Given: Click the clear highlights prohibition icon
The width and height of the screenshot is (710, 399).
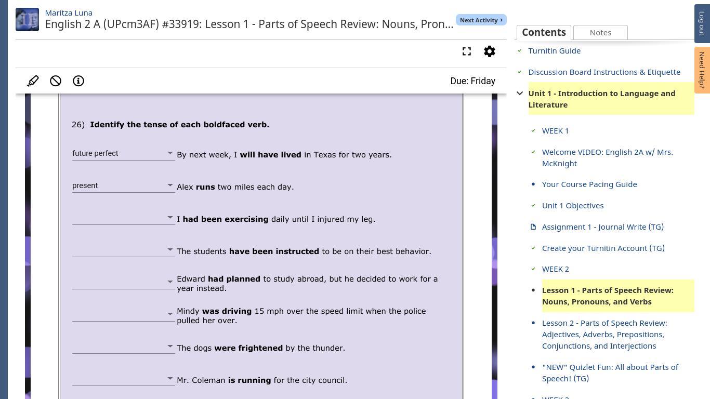Looking at the screenshot, I should click(x=56, y=81).
